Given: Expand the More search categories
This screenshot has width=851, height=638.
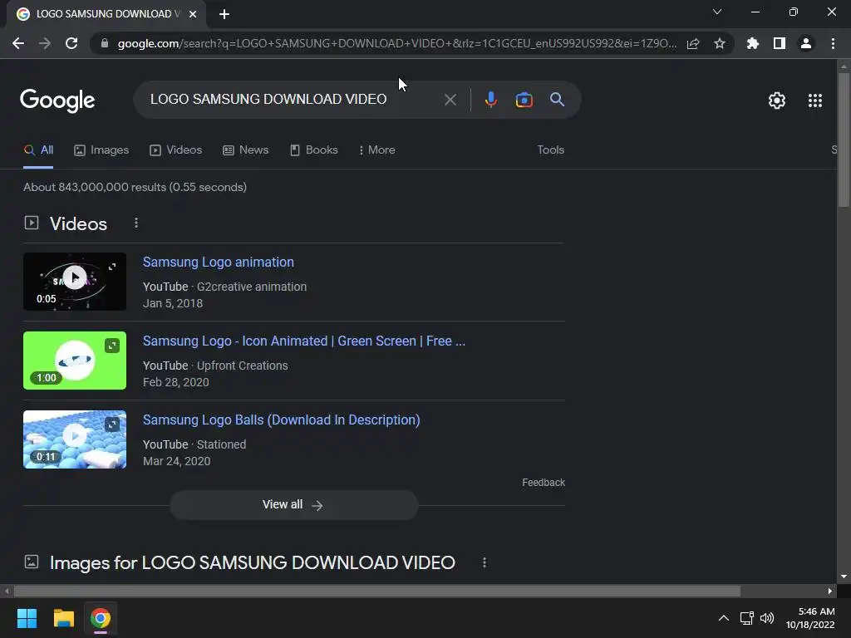Looking at the screenshot, I should tap(376, 150).
